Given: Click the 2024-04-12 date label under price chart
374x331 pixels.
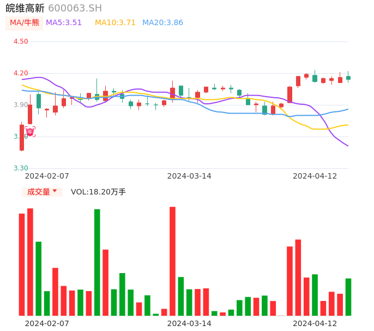Looking at the screenshot, I should 315,176.
